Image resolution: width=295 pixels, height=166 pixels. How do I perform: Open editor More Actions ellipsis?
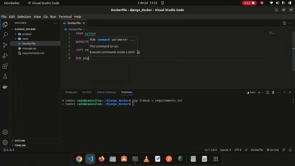pos(290,23)
